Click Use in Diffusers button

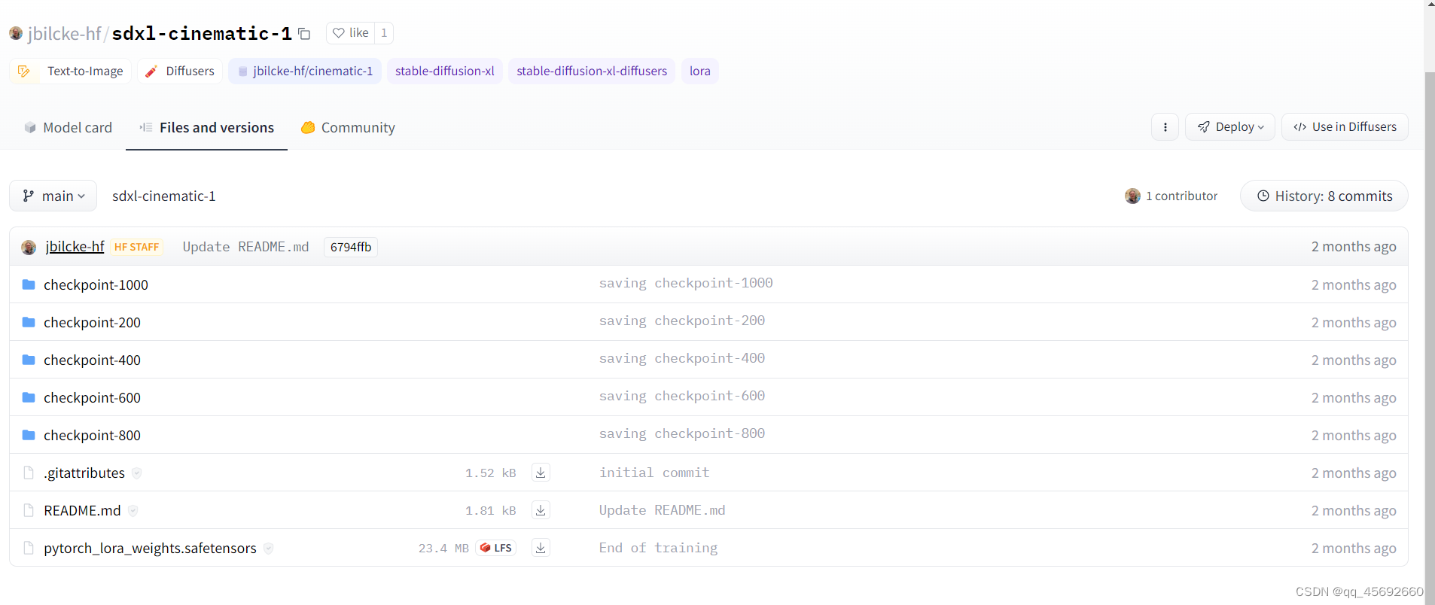click(1345, 126)
